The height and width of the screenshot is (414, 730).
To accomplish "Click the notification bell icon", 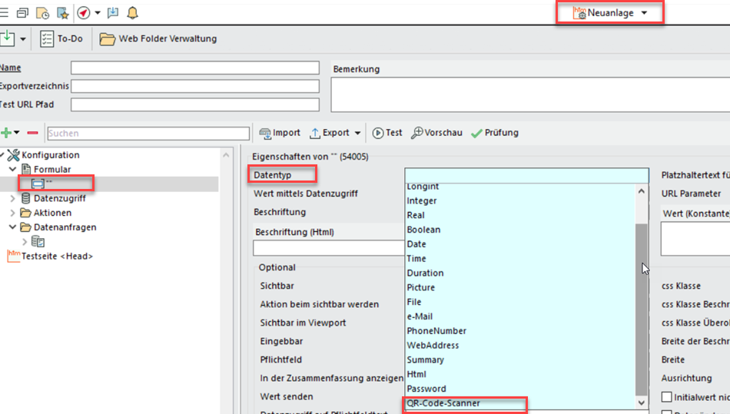I will [133, 13].
